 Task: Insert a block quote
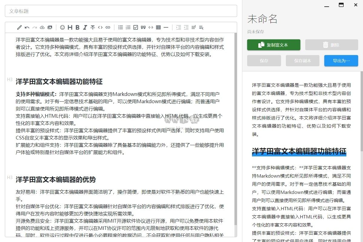coord(143,28)
